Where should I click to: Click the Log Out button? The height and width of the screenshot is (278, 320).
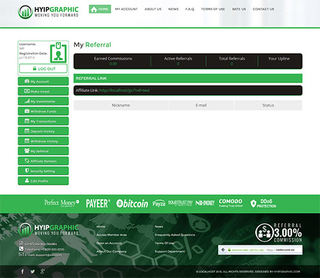coord(44,68)
